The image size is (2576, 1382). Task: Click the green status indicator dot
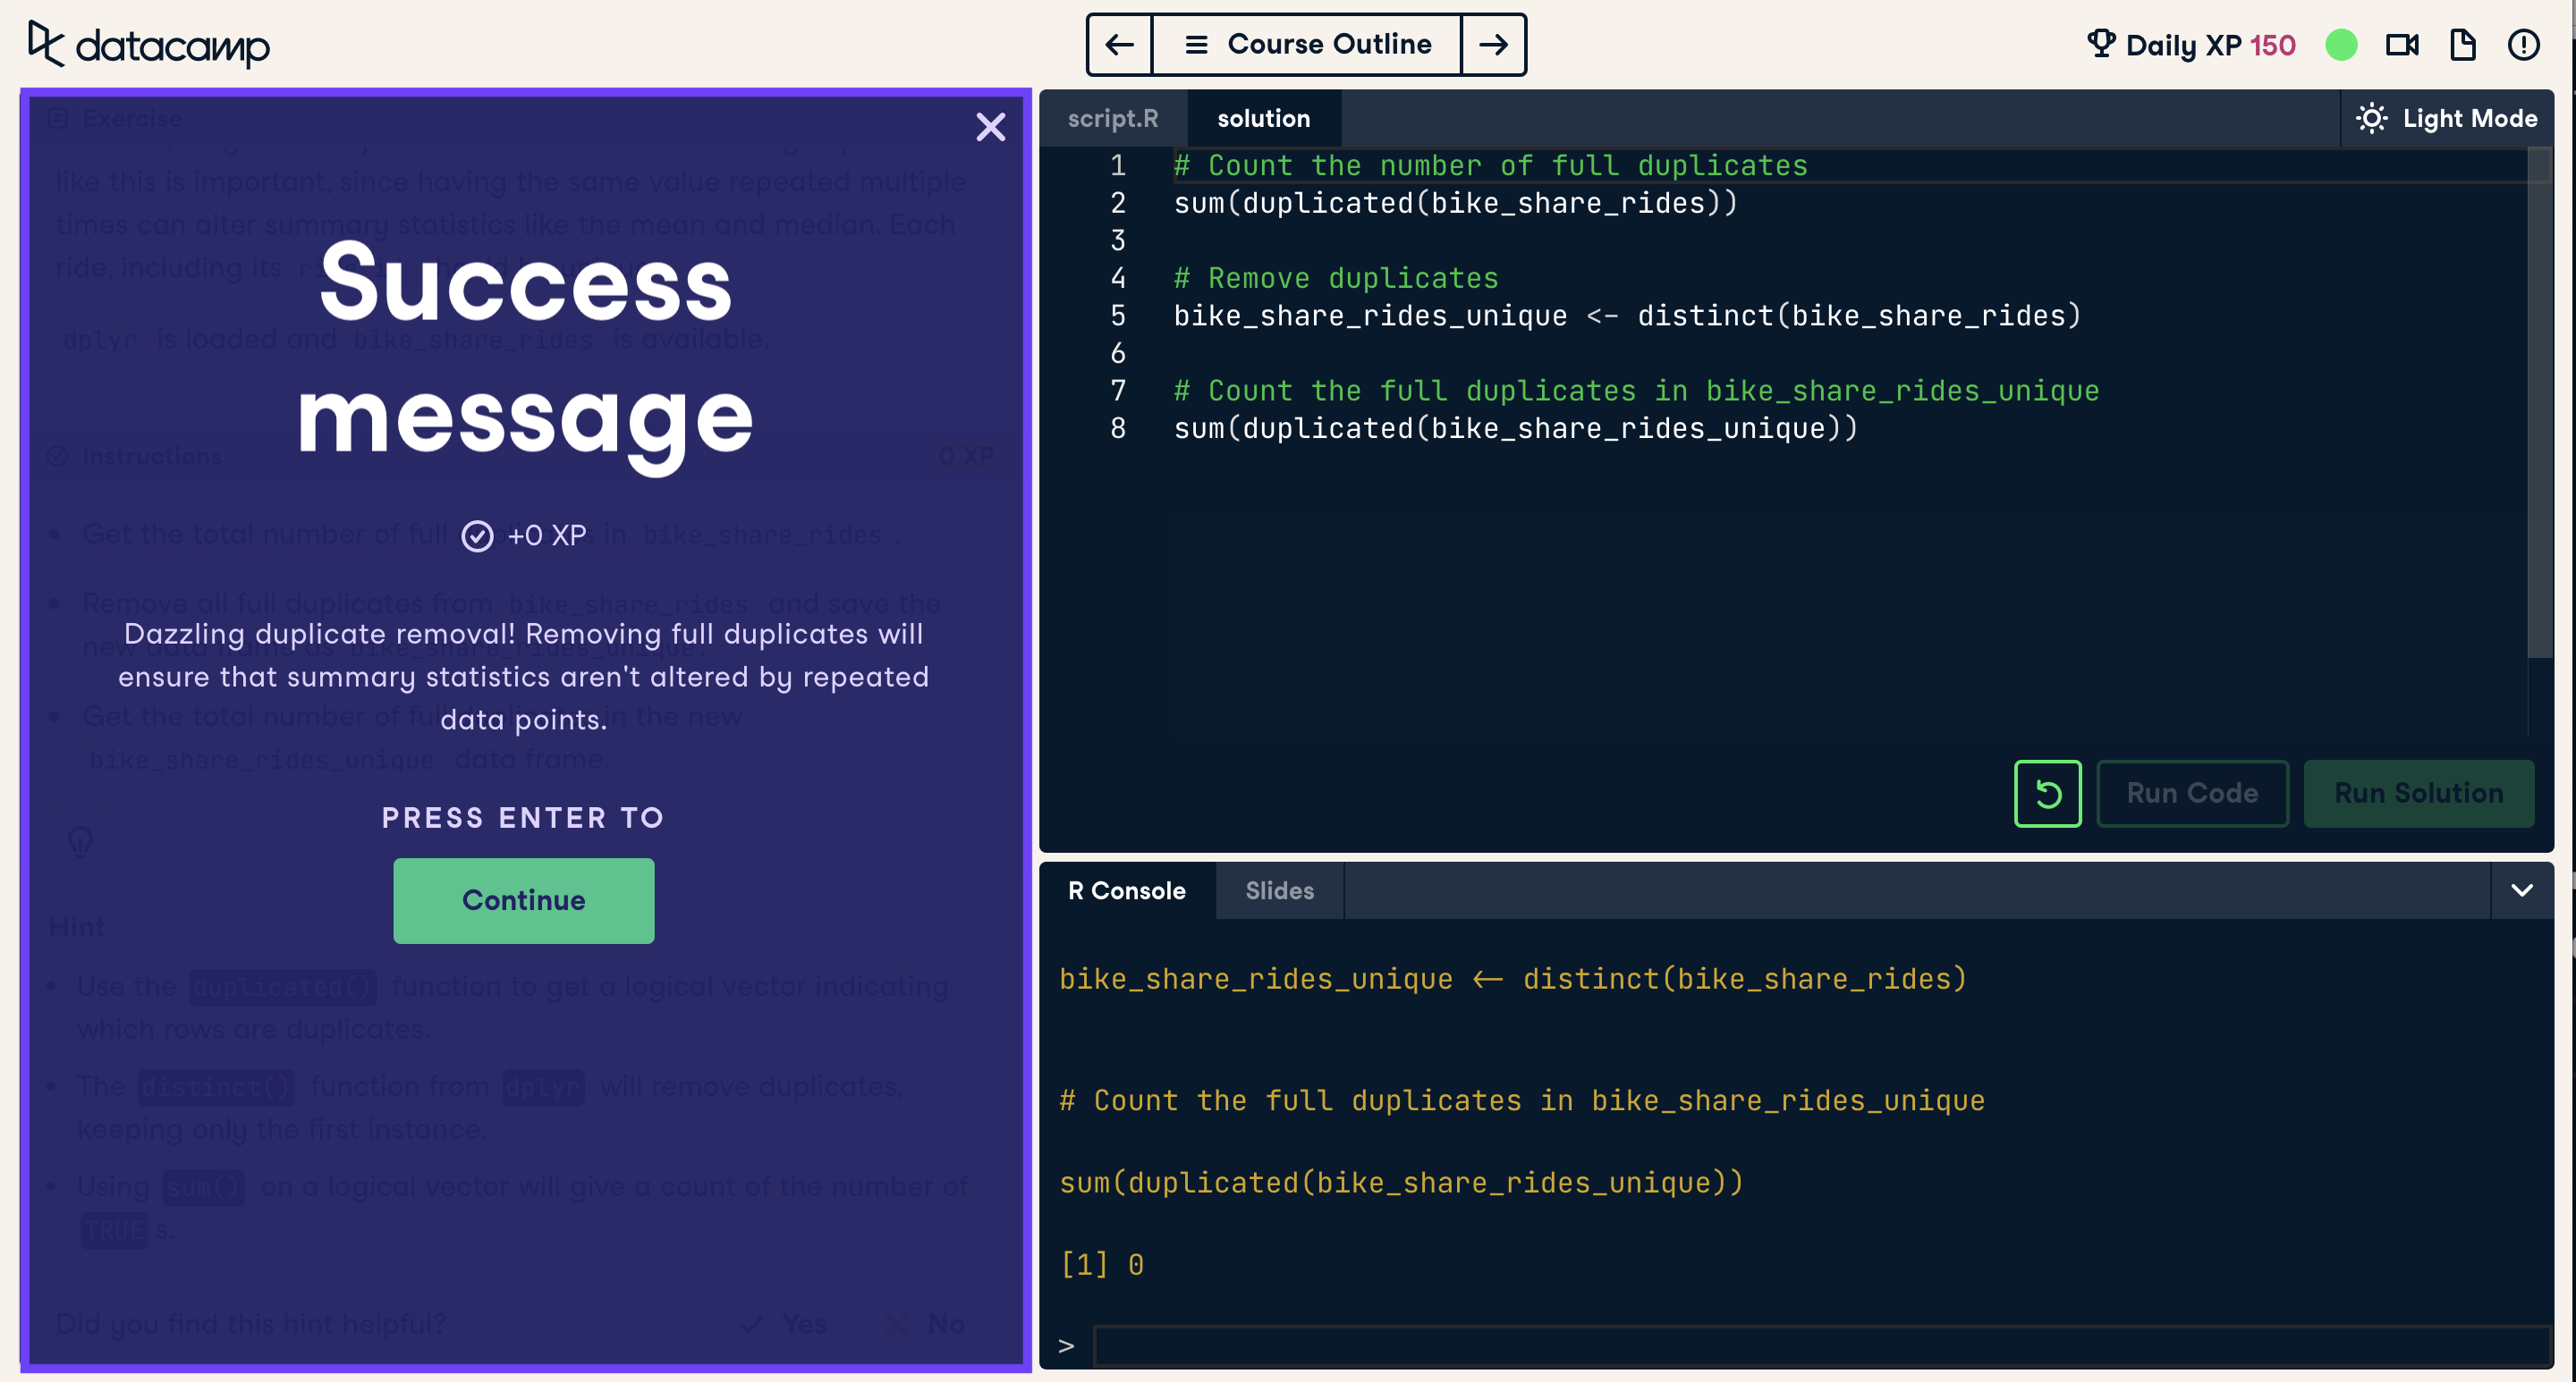[x=2341, y=45]
